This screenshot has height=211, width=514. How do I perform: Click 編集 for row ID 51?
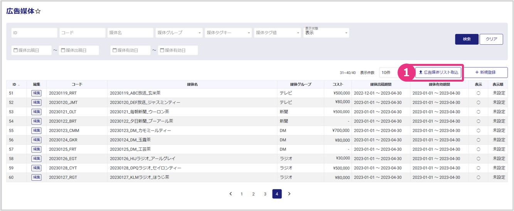point(36,93)
